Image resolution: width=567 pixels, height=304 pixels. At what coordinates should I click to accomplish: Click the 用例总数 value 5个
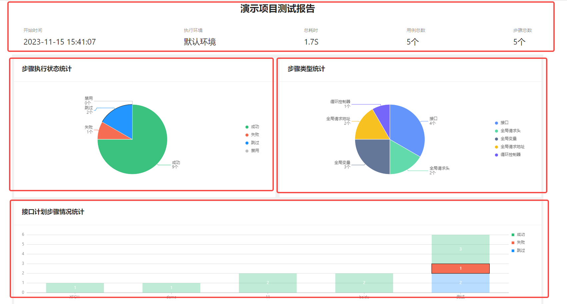[413, 42]
